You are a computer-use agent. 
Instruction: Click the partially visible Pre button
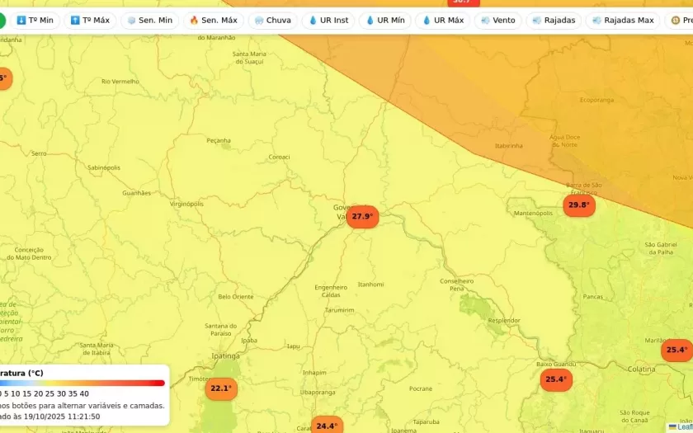(681, 20)
